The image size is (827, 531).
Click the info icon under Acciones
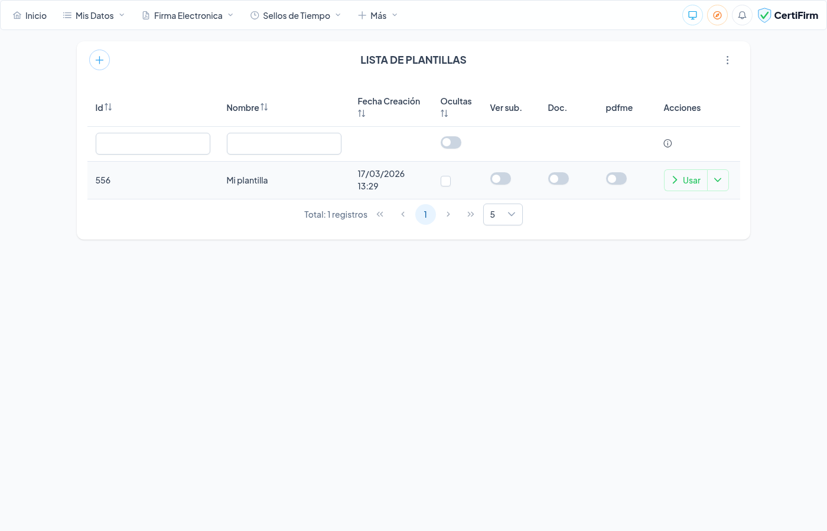[x=668, y=143]
